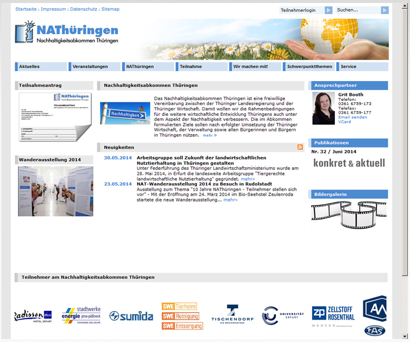This screenshot has height=342, width=410.
Task: Open the Teilnahmeantrag form thumbnail
Action: point(55,117)
